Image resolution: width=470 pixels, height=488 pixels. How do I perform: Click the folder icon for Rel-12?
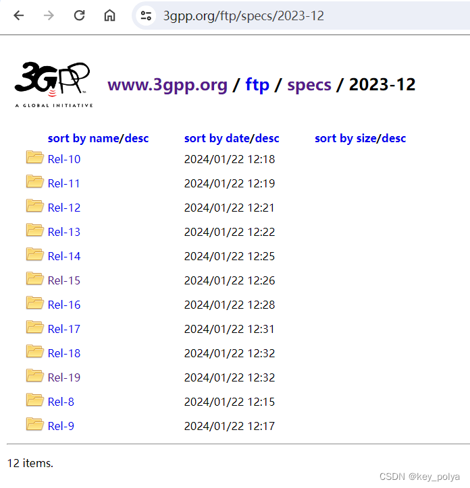34,206
